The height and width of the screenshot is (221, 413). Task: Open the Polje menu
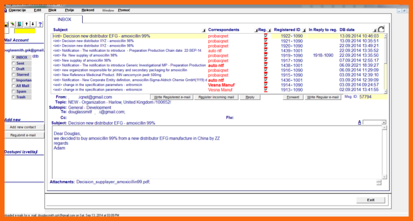[70, 10]
